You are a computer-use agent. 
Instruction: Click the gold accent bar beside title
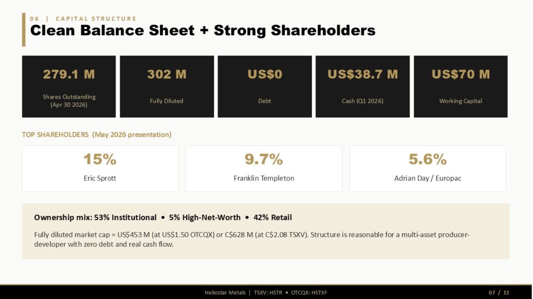click(x=24, y=30)
